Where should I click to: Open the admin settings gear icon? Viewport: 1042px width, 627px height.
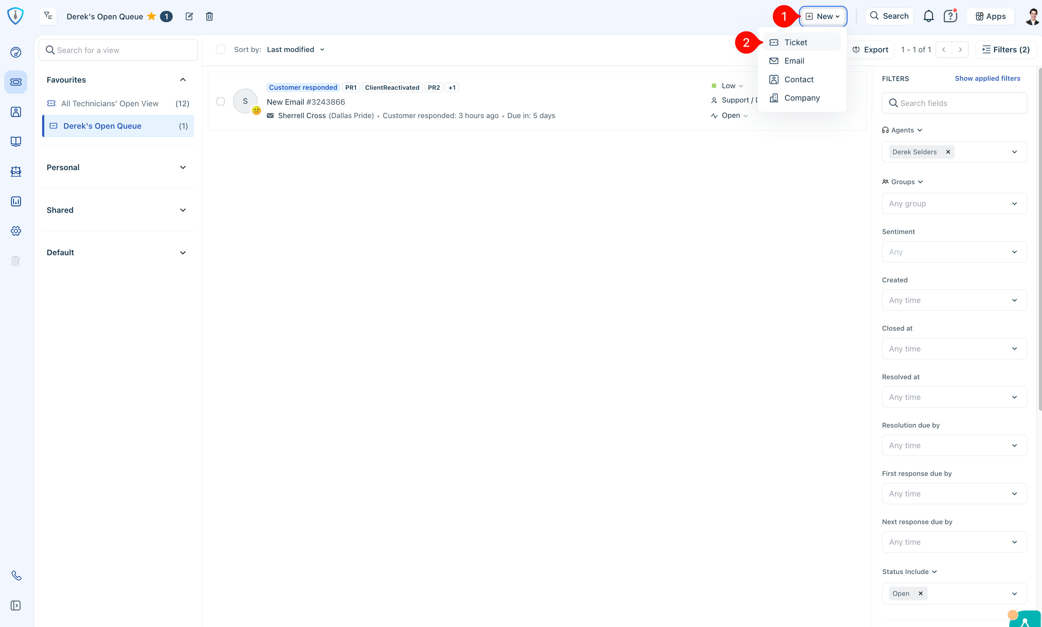[16, 231]
